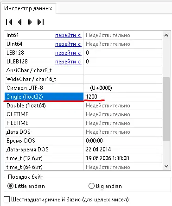This screenshot has width=172, height=206.
Task: Select the UInt64 row label
Action: 14,44
